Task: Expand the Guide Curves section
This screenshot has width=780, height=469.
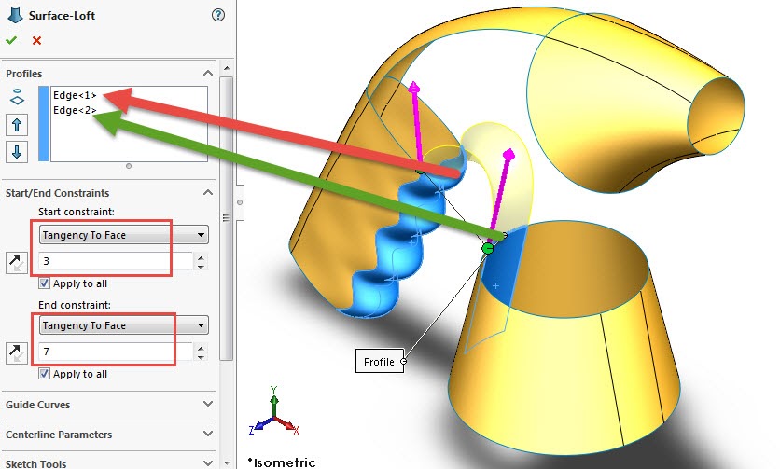Action: click(208, 404)
